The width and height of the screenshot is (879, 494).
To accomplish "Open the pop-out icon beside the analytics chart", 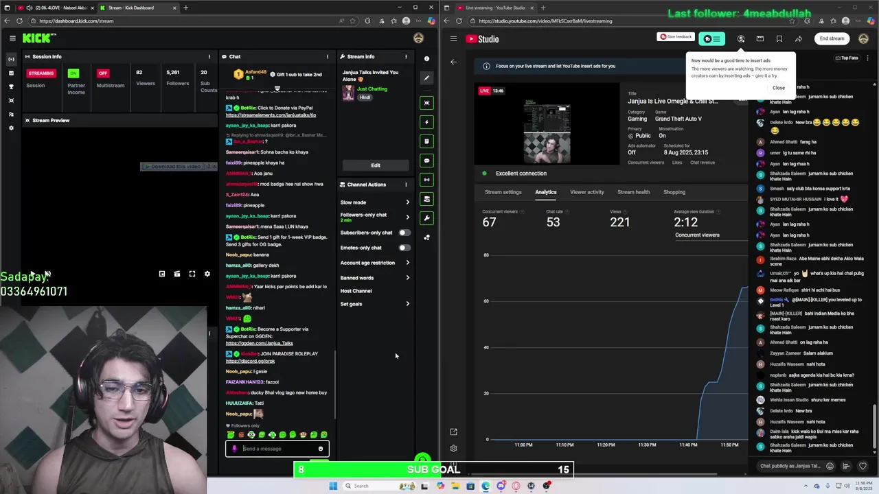I will pyautogui.click(x=453, y=432).
